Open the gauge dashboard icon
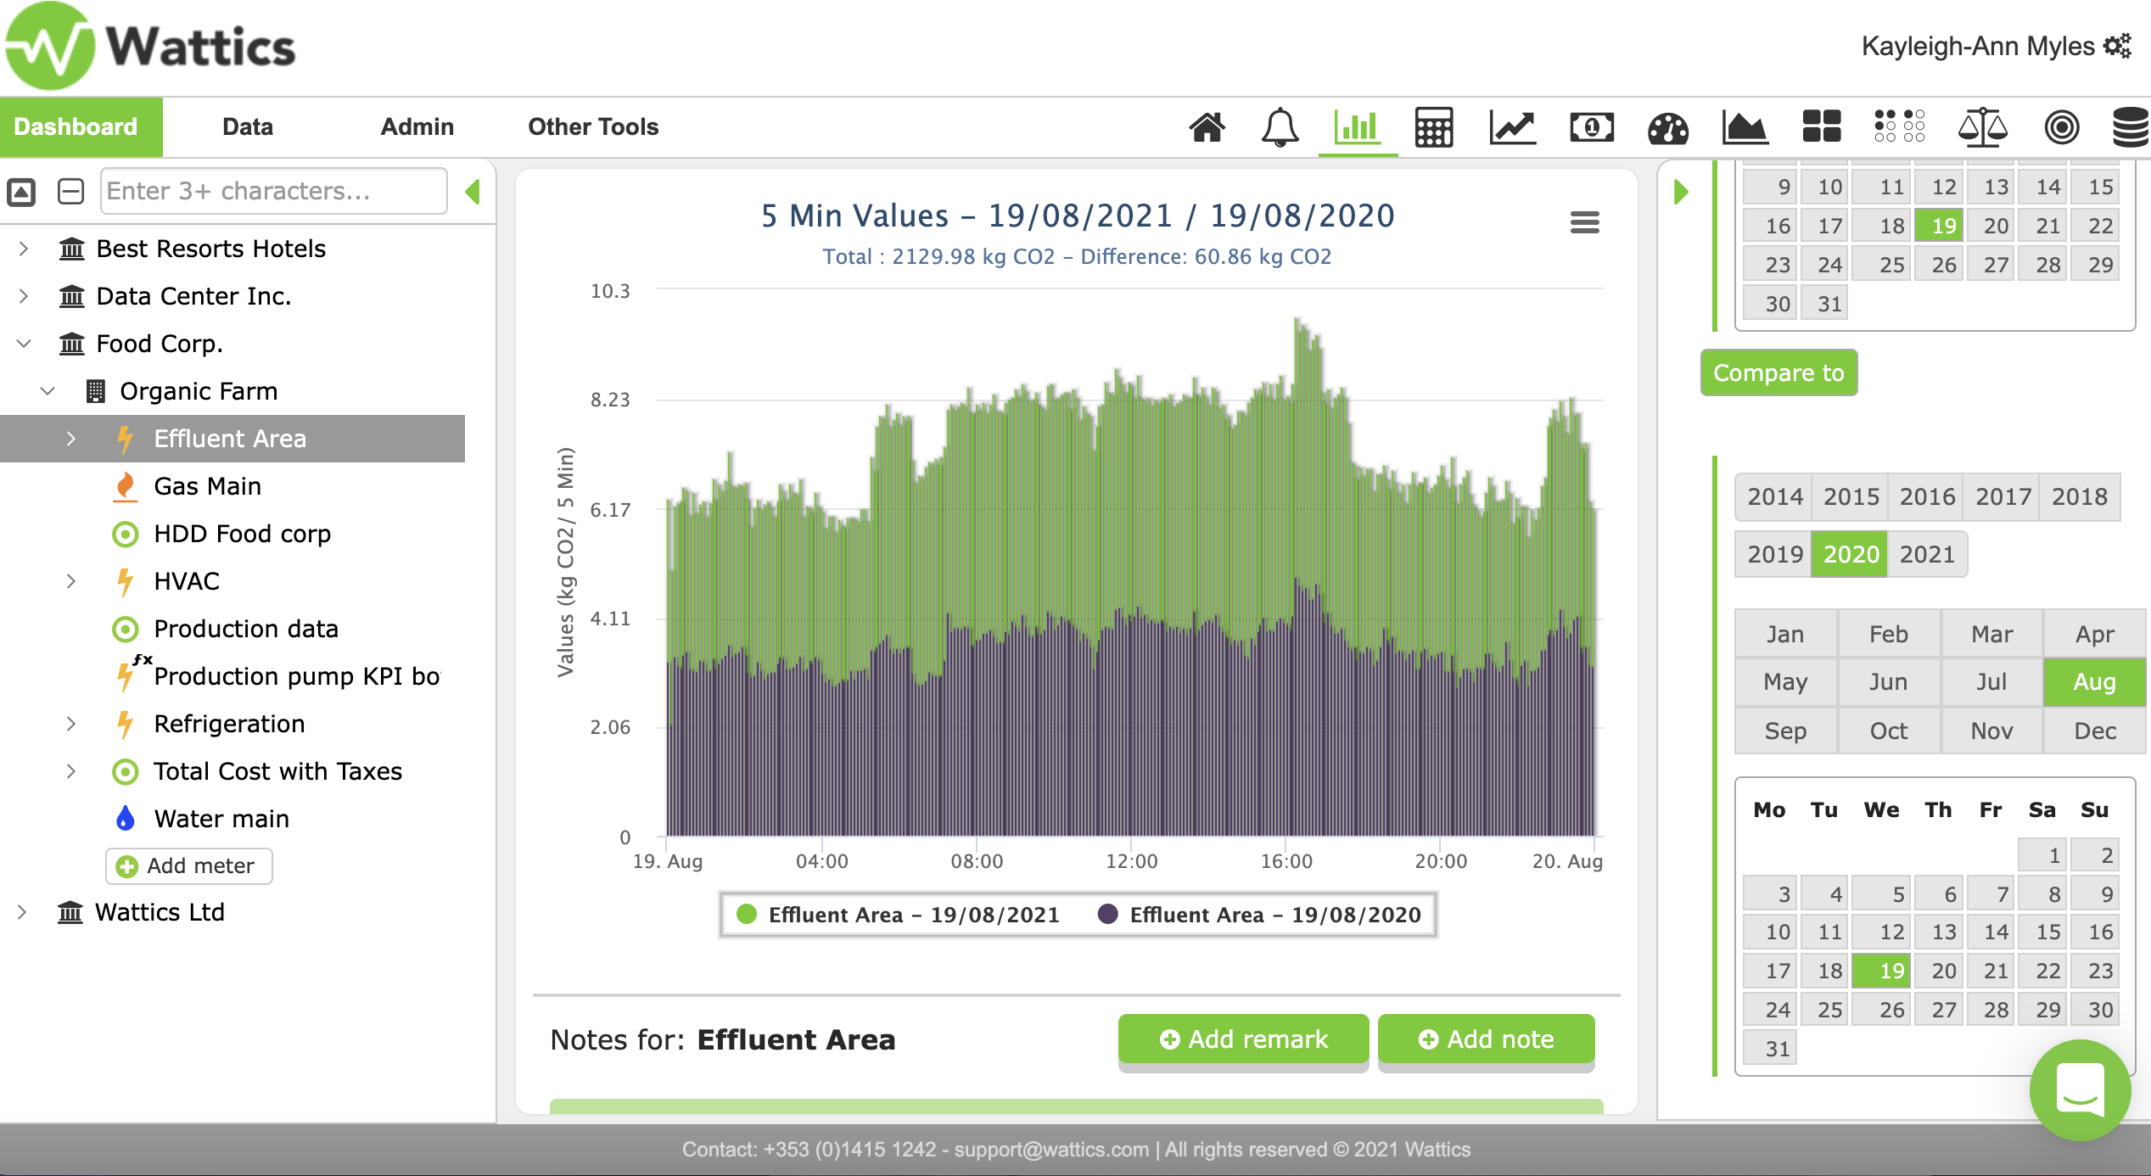 point(1667,127)
